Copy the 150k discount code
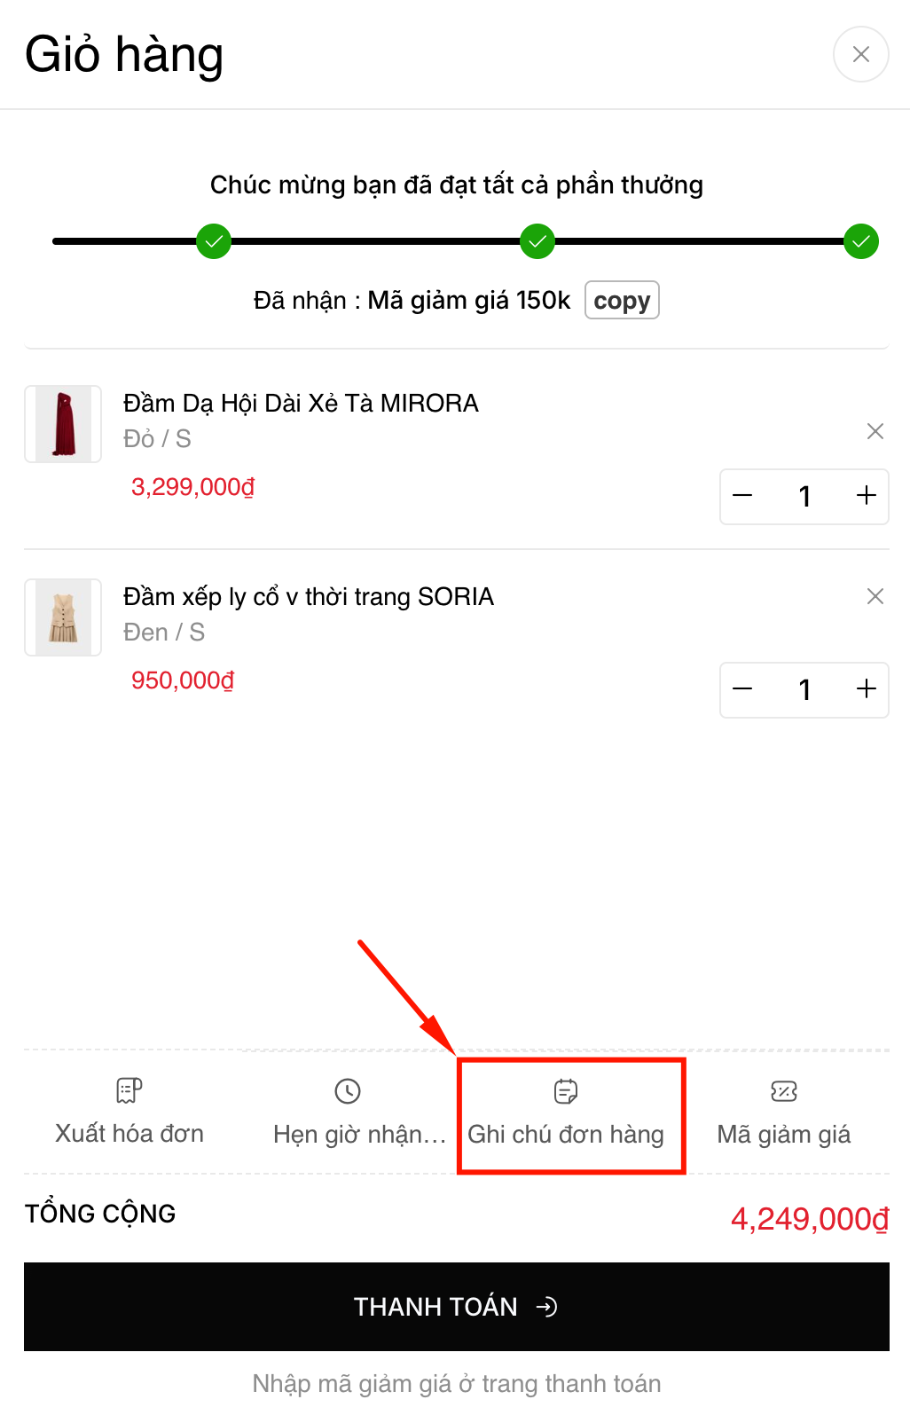The width and height of the screenshot is (910, 1423). (x=621, y=301)
